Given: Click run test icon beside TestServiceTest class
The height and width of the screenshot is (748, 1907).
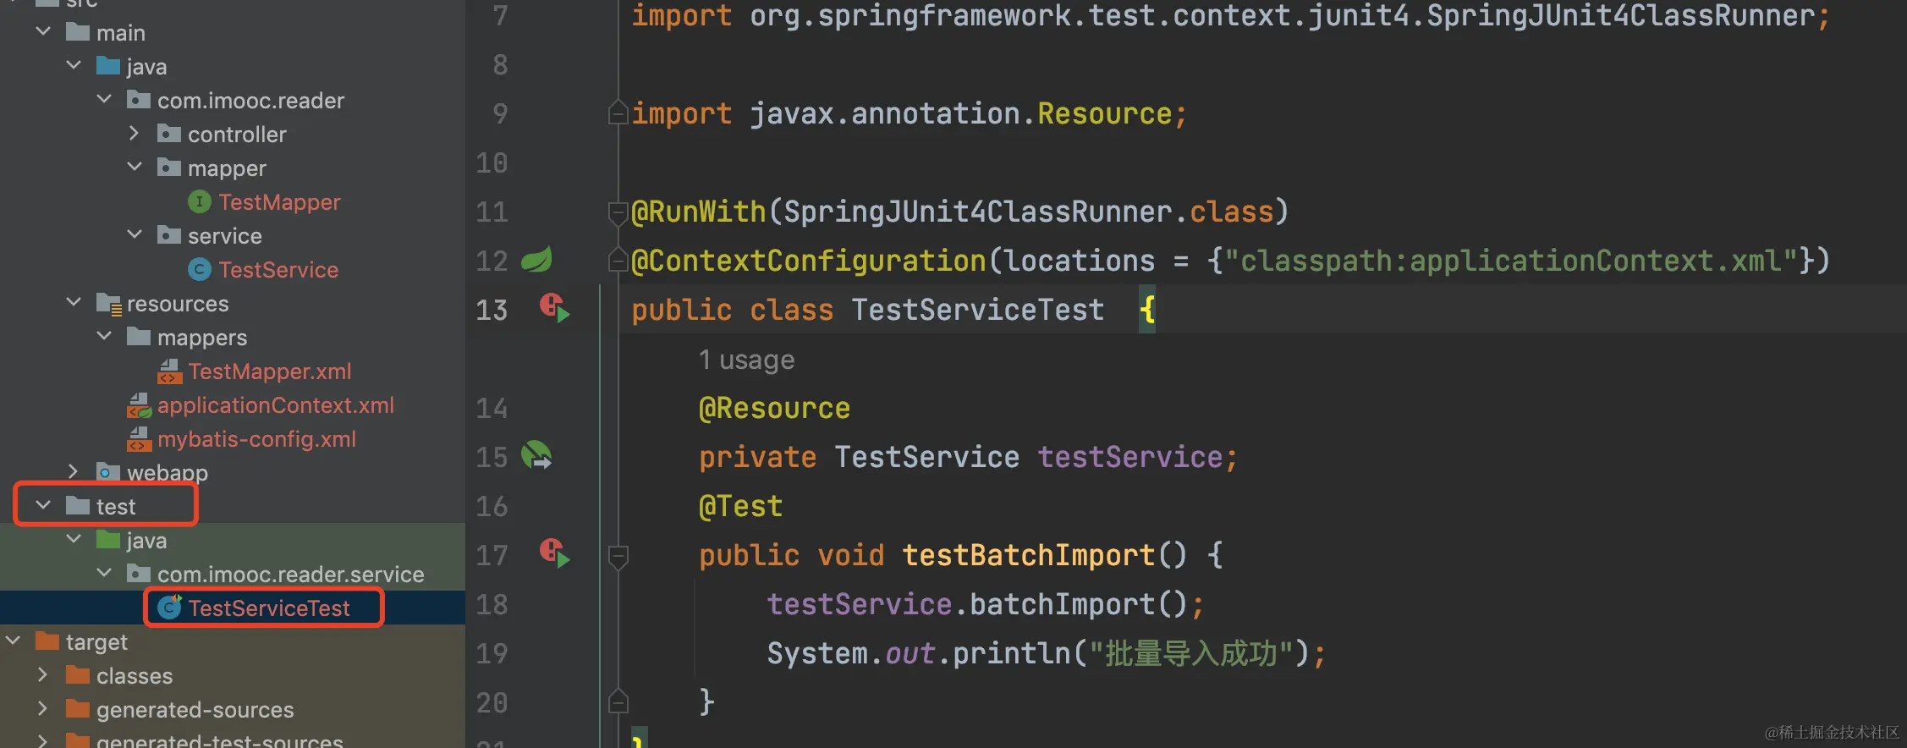Looking at the screenshot, I should click(555, 309).
